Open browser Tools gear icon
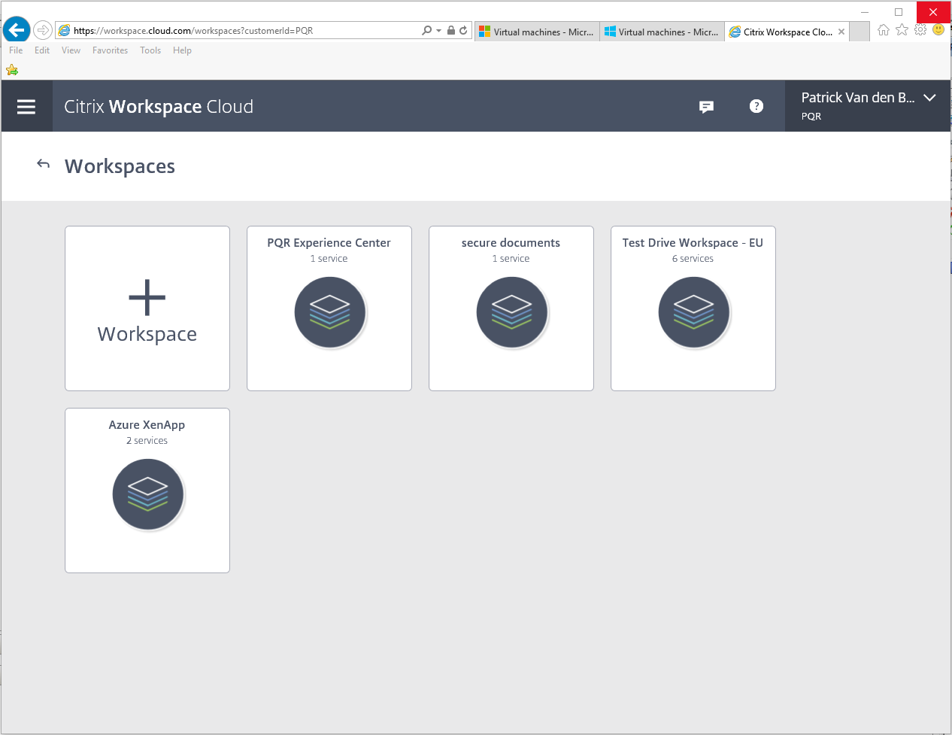The height and width of the screenshot is (735, 952). 920,30
